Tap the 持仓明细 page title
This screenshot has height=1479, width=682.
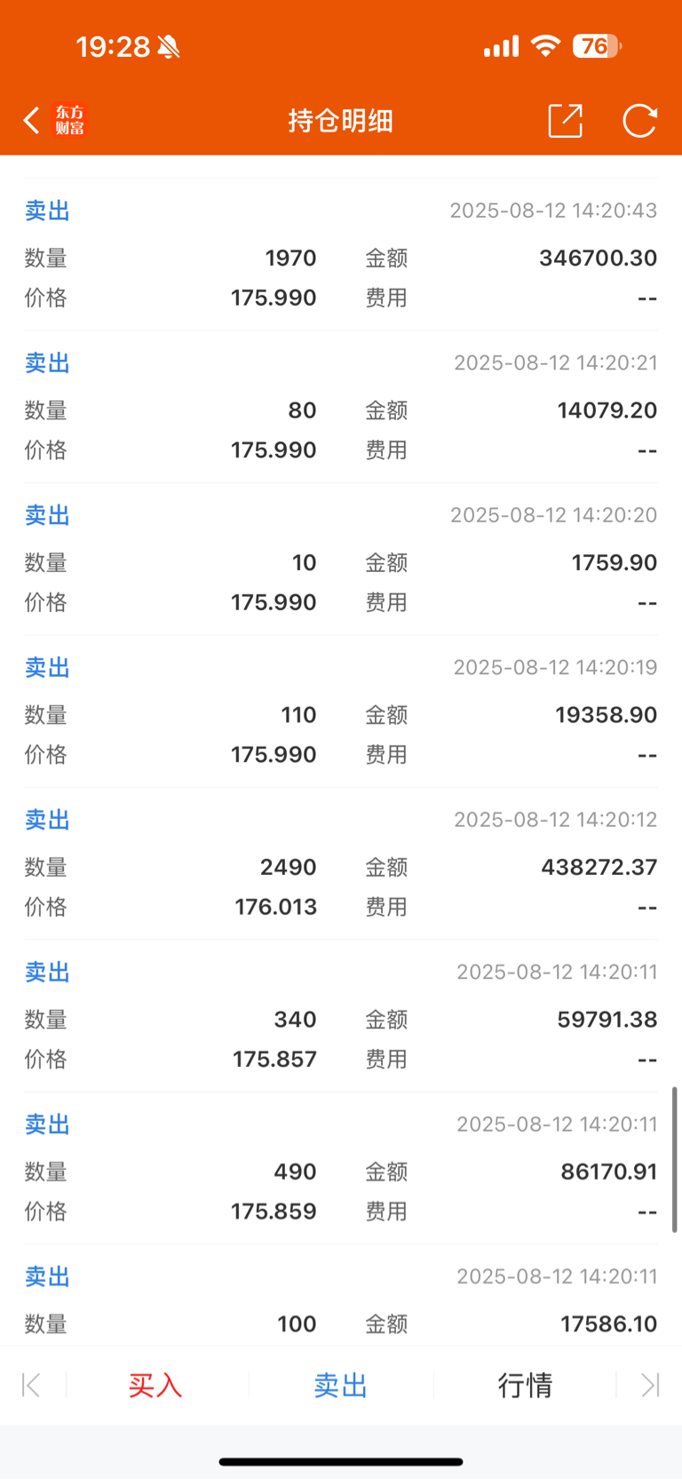[340, 121]
